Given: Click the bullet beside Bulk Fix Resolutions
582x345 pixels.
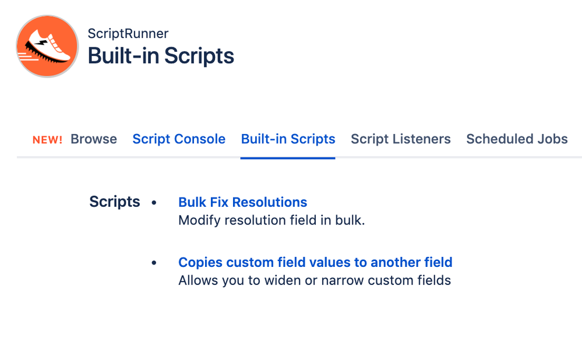Looking at the screenshot, I should [154, 203].
